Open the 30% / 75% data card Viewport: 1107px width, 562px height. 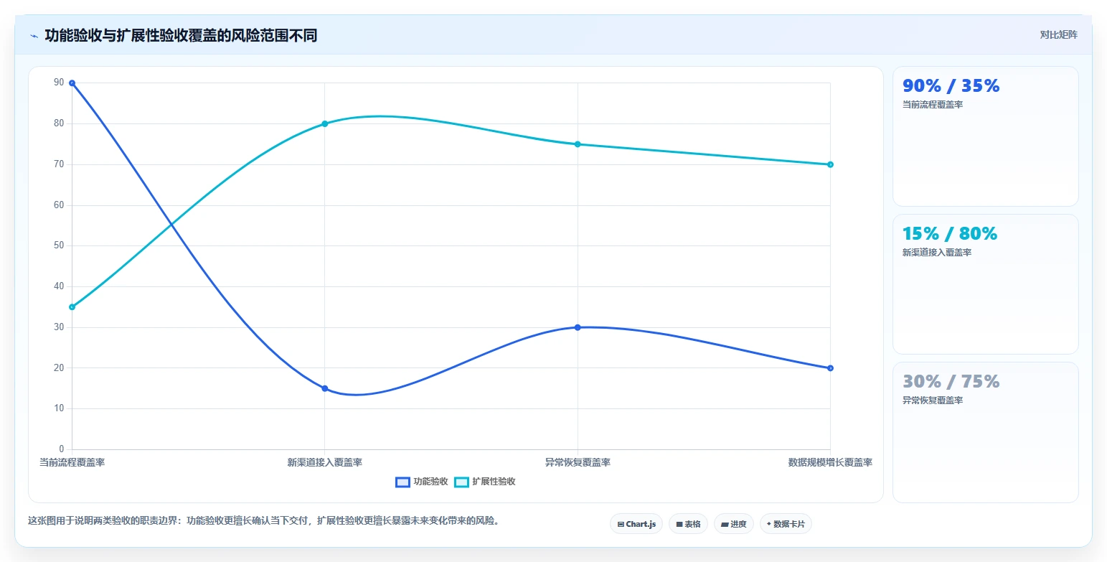[985, 432]
